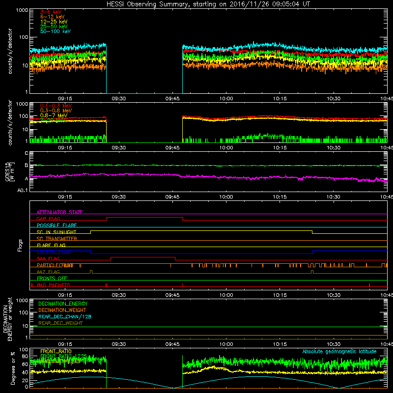Click the DECIMATION_ENERGY legend label
Viewport: 393px width, 393px height.
coord(63,304)
